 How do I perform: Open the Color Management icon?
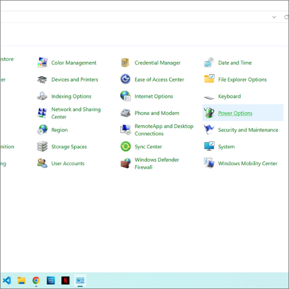tap(42, 62)
